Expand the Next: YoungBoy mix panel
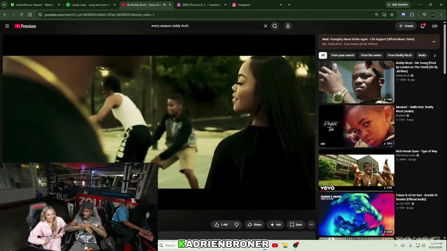The height and width of the screenshot is (251, 447). click(434, 41)
